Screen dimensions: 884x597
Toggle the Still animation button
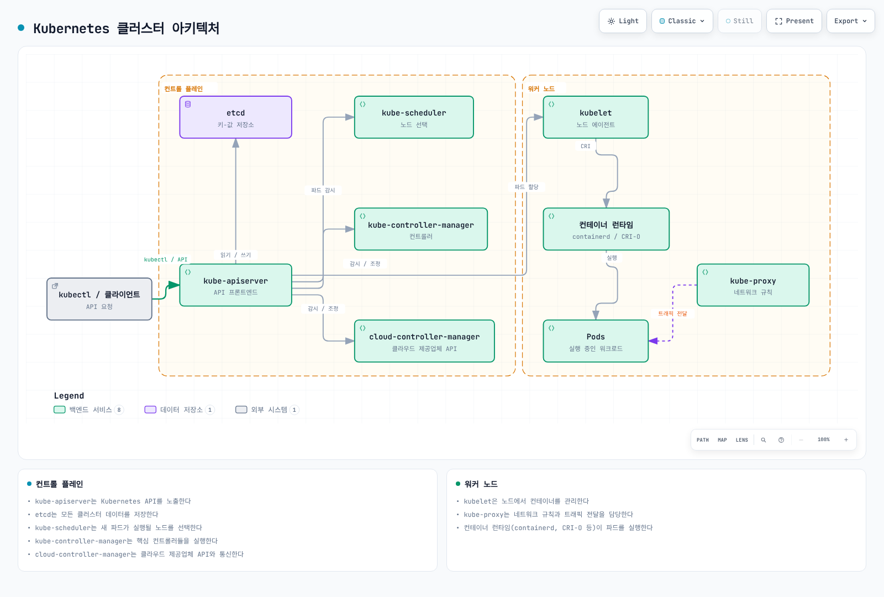pyautogui.click(x=739, y=21)
